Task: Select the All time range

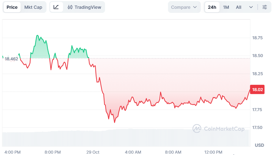Action: tap(239, 7)
